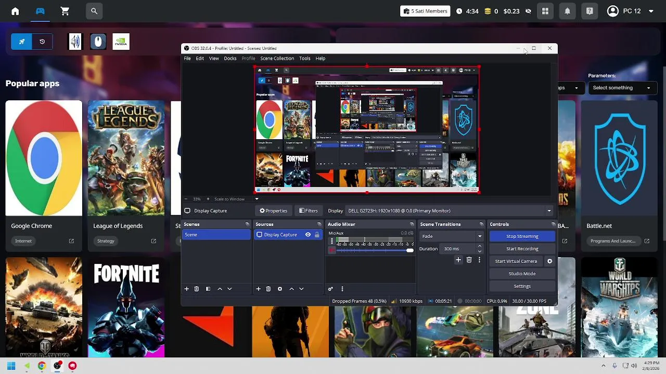666x374 pixels.
Task: Remove the selected scene with trash icon
Action: pyautogui.click(x=196, y=289)
